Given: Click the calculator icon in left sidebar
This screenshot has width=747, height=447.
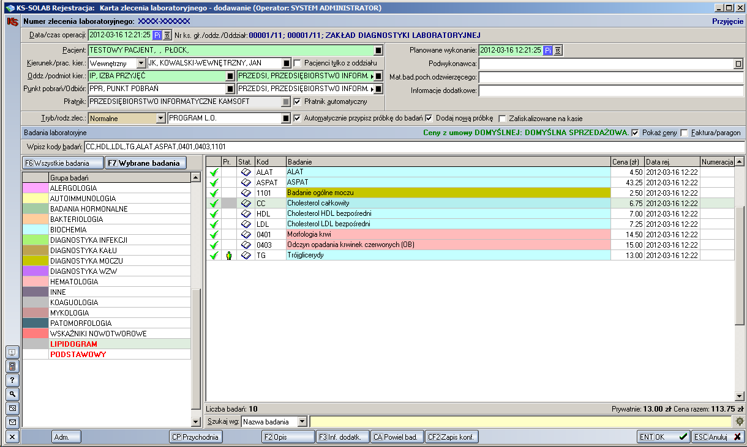Looking at the screenshot, I should point(12,366).
